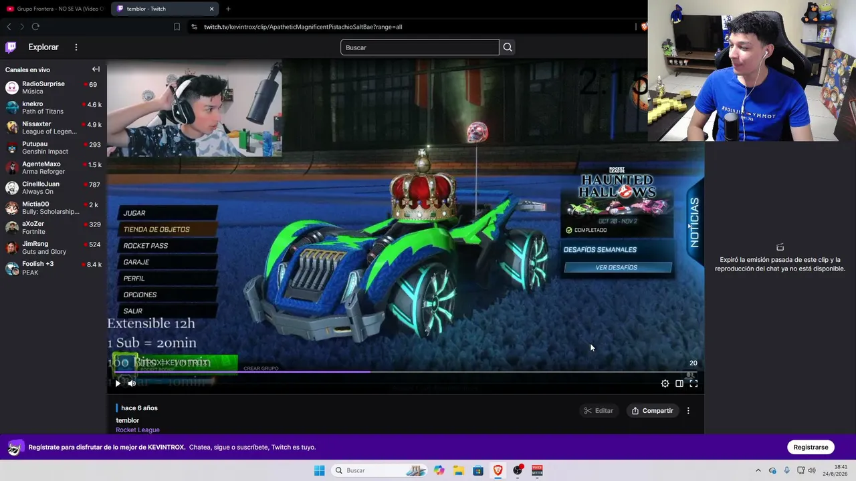This screenshot has height=481, width=856.
Task: Open Foolish +3 PEAK channel
Action: point(53,268)
